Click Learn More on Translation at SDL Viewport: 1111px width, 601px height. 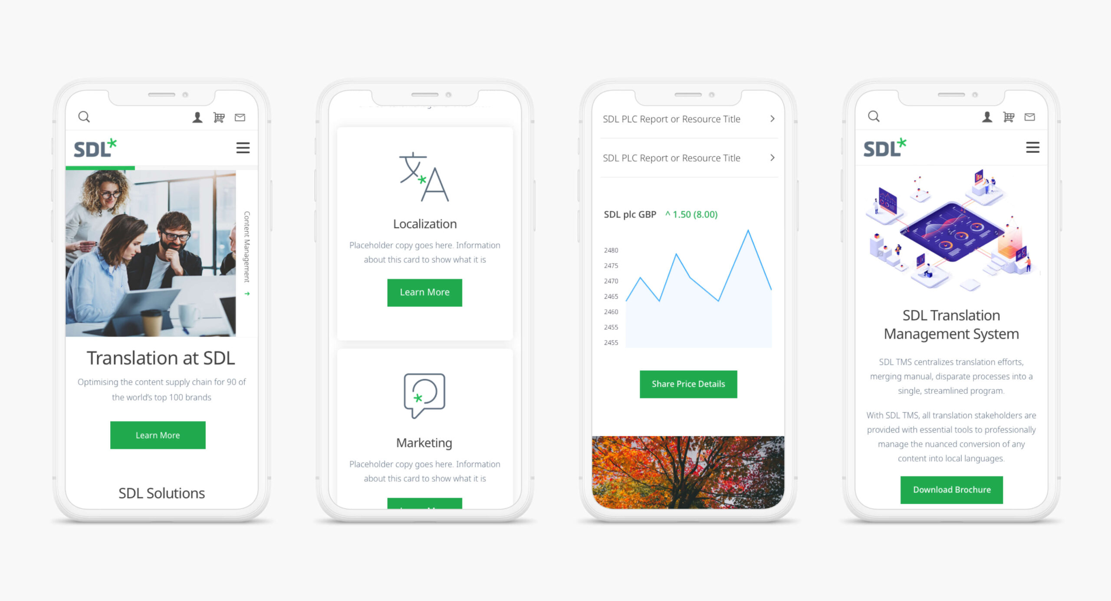coord(158,435)
